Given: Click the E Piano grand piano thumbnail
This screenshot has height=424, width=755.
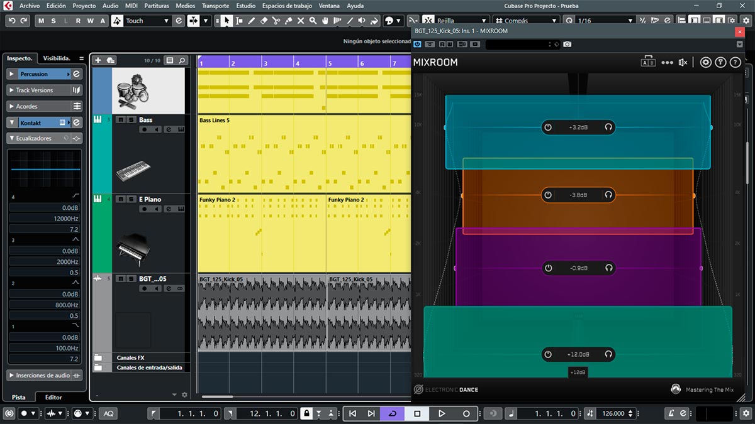Looking at the screenshot, I should [133, 249].
